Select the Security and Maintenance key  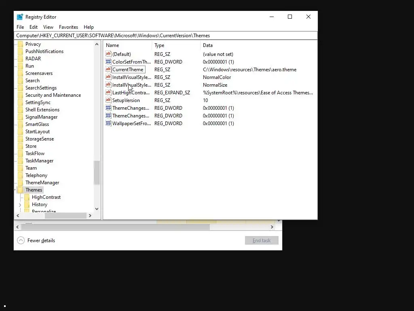(x=53, y=95)
